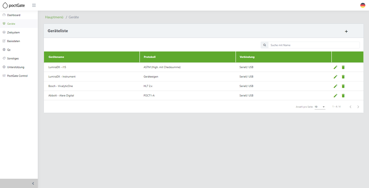
Task: Open language selector German flag
Action: click(x=363, y=5)
